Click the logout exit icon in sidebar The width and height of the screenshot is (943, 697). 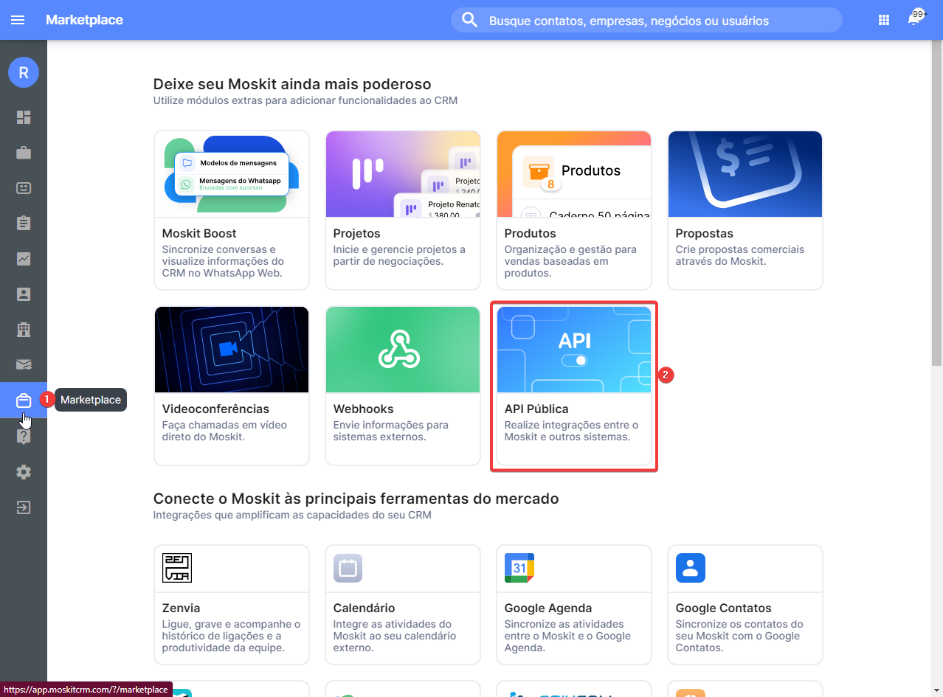24,507
